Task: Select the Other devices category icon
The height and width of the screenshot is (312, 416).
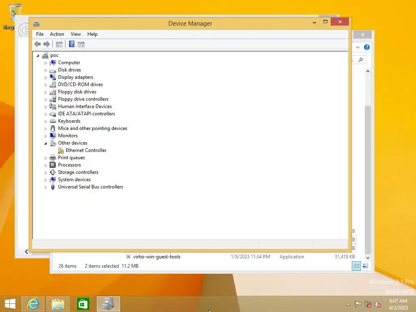Action: 53,143
